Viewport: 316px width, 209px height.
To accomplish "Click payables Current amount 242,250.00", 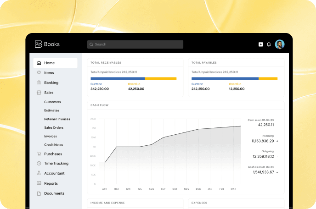I will point(201,89).
